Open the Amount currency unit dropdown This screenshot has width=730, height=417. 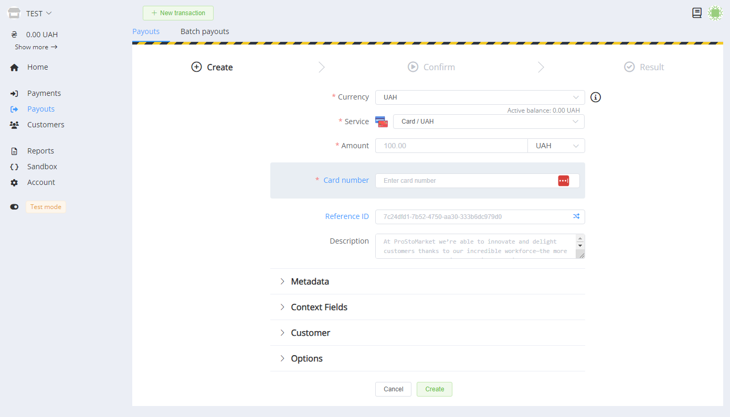[556, 146]
